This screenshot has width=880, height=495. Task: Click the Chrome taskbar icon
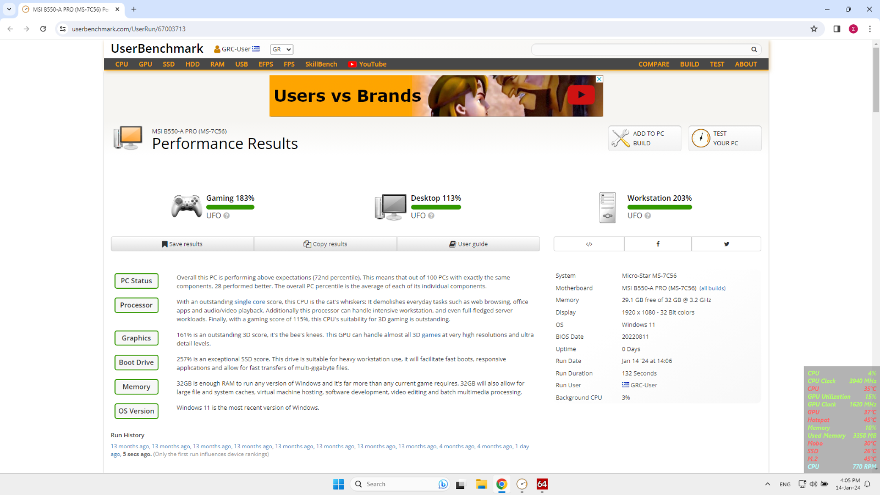(502, 484)
